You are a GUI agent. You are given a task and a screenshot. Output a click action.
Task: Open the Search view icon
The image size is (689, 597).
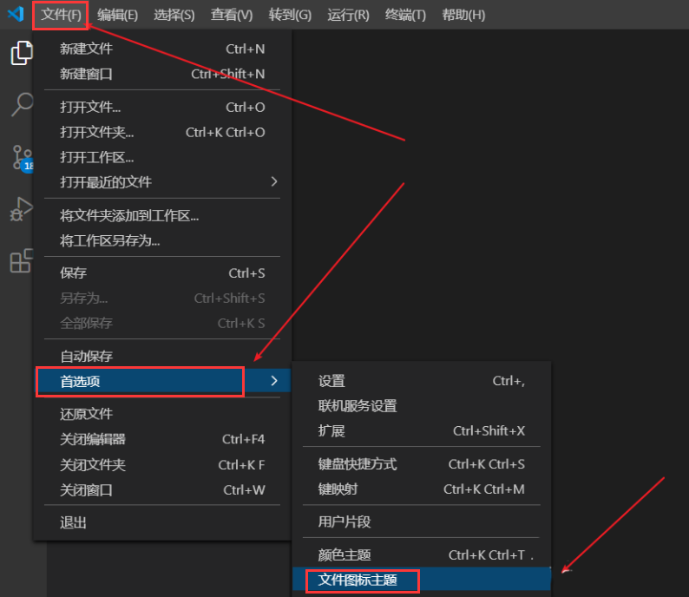tap(22, 104)
